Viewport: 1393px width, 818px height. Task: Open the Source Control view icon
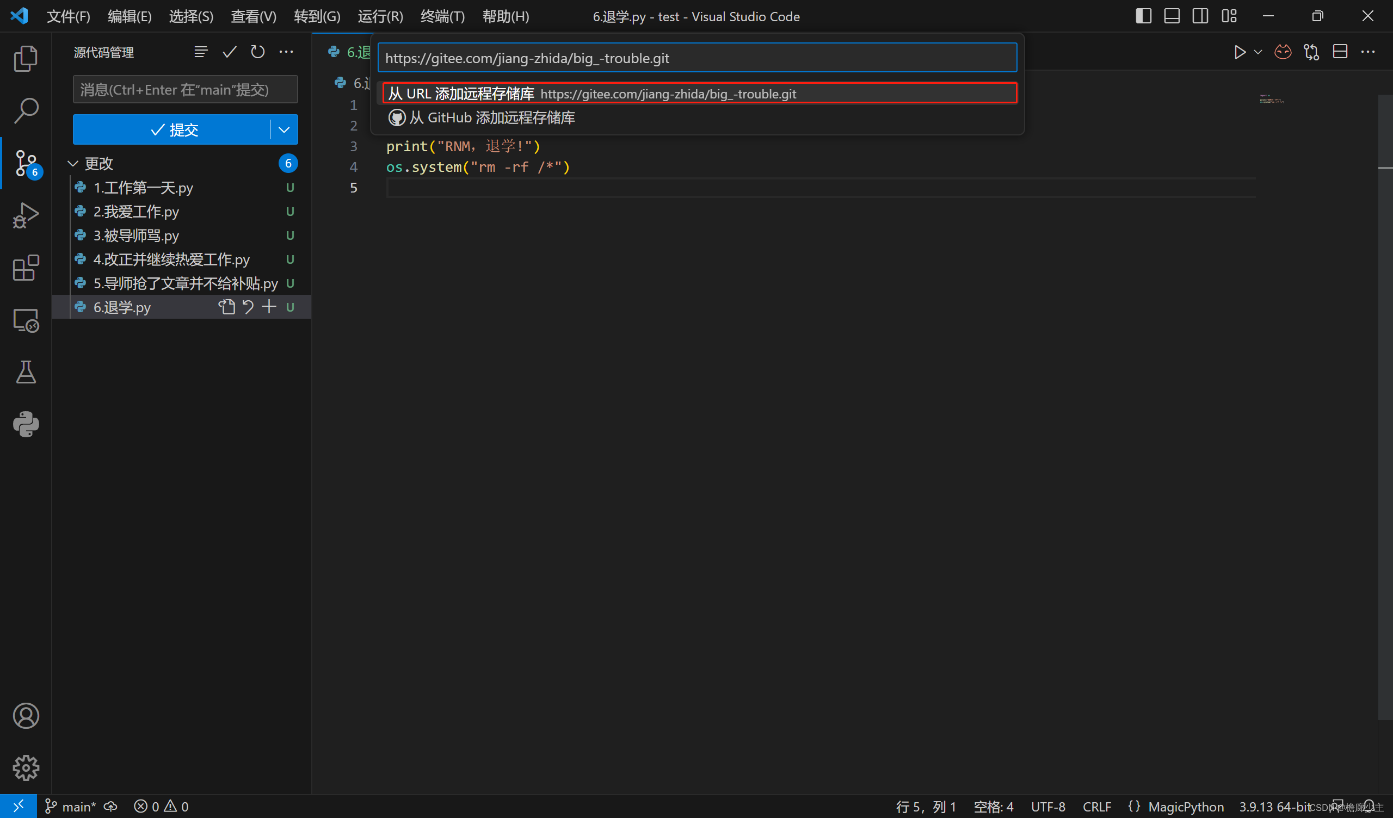pos(27,164)
